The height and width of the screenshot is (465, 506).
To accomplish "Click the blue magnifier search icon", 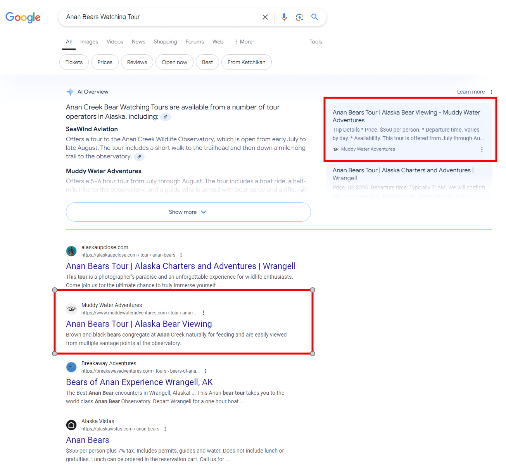I will click(315, 17).
